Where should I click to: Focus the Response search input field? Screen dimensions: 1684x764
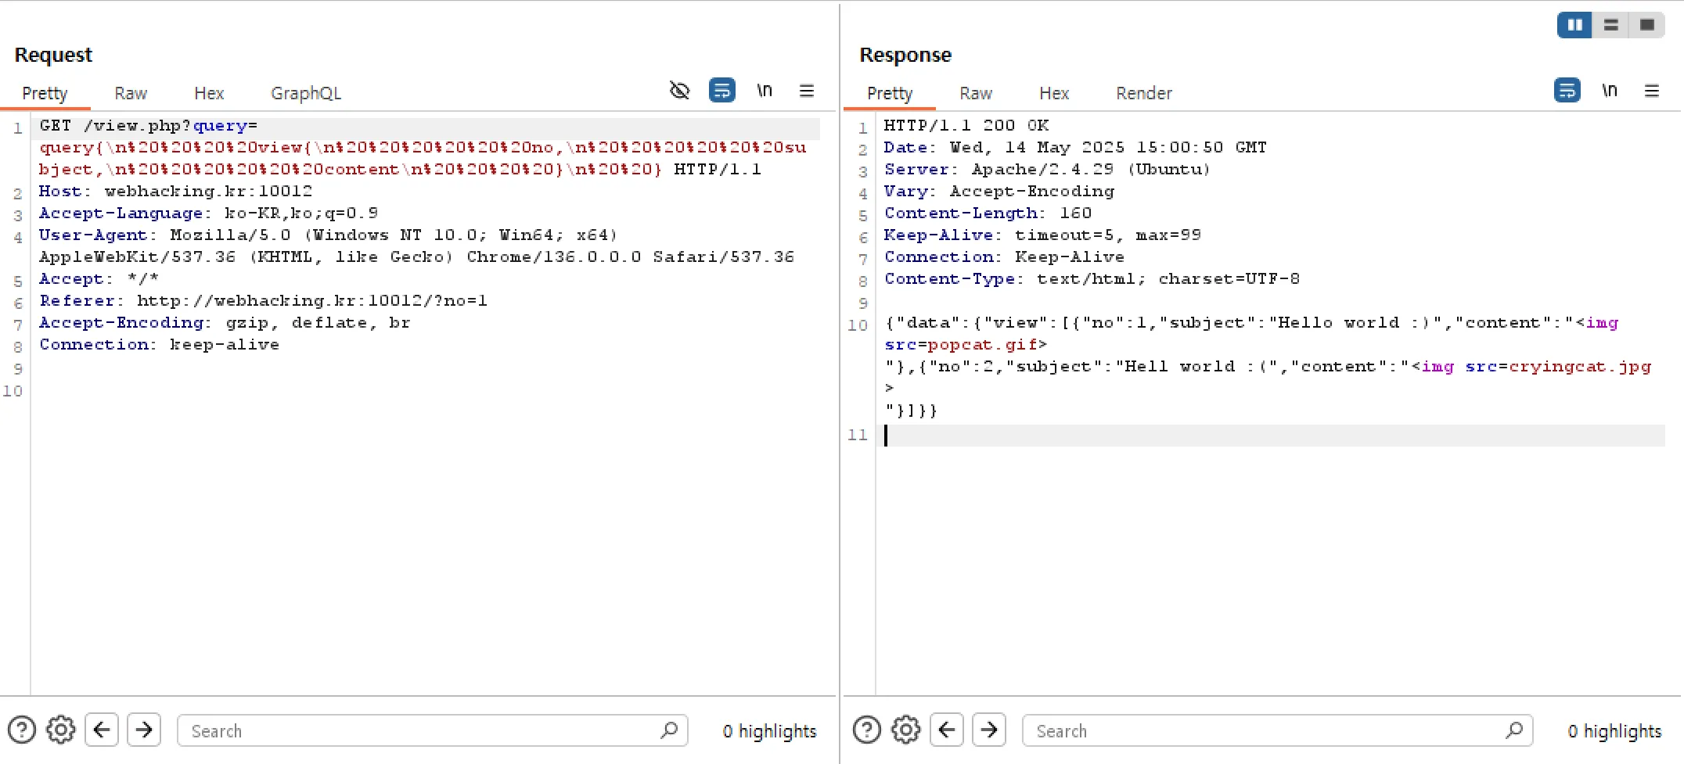pos(1277,730)
